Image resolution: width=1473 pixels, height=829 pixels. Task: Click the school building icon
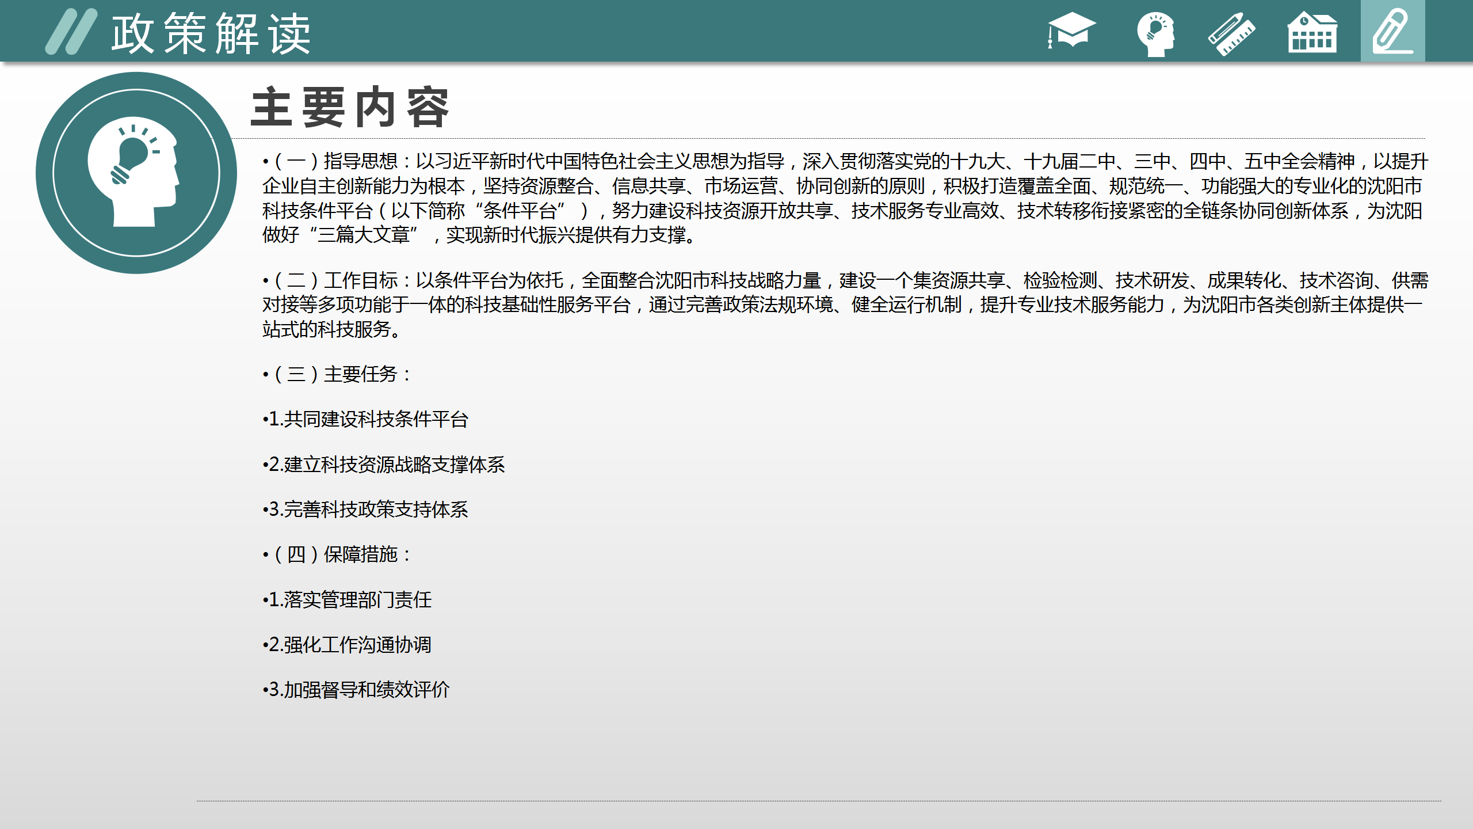pyautogui.click(x=1312, y=32)
